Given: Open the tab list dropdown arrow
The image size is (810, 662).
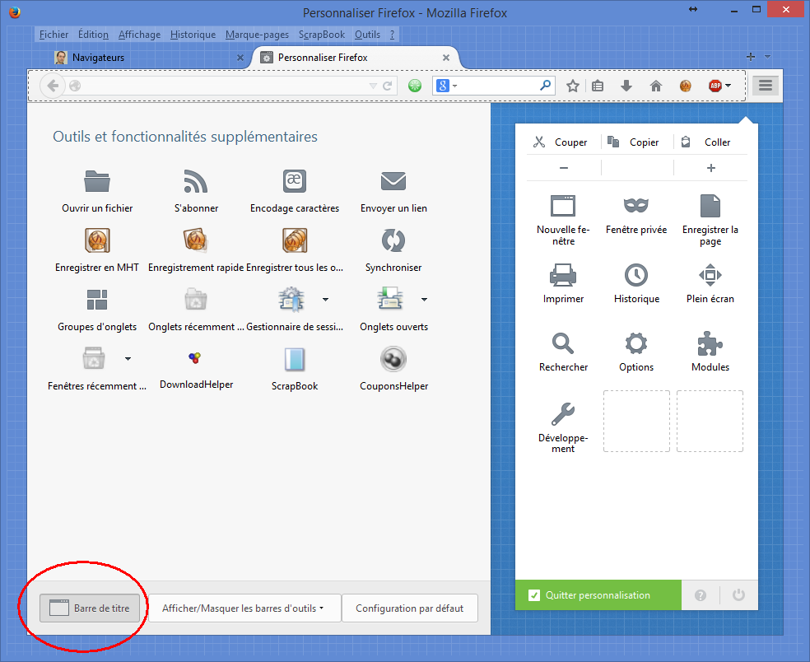Looking at the screenshot, I should (768, 57).
